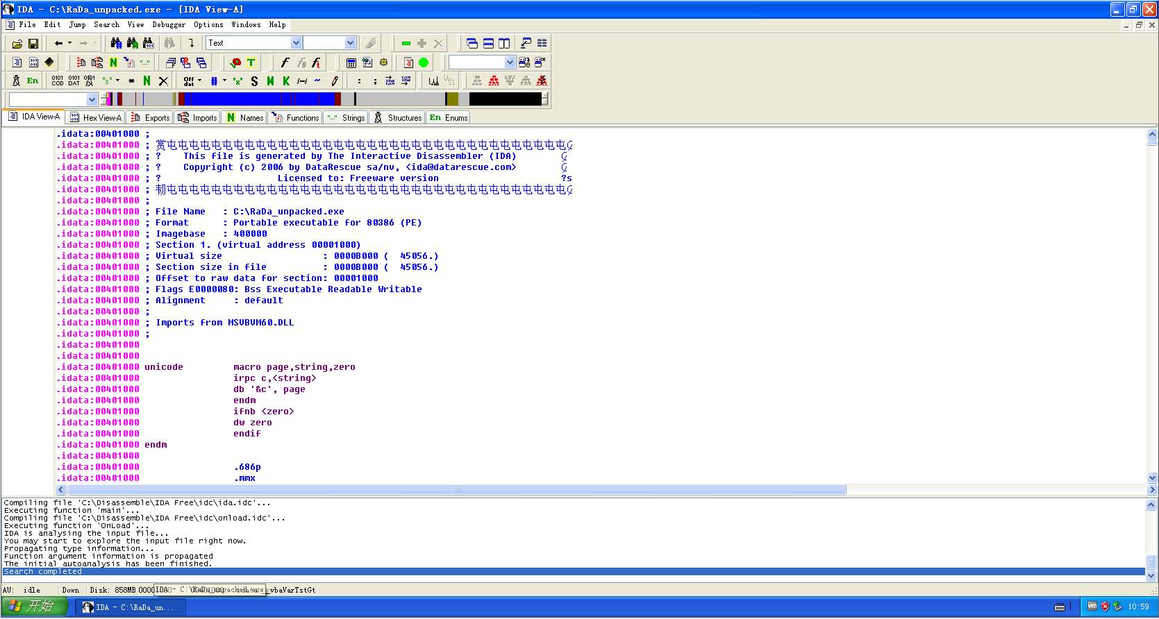Click the green 'x' character operand icon
1159x619 pixels.
[238, 81]
